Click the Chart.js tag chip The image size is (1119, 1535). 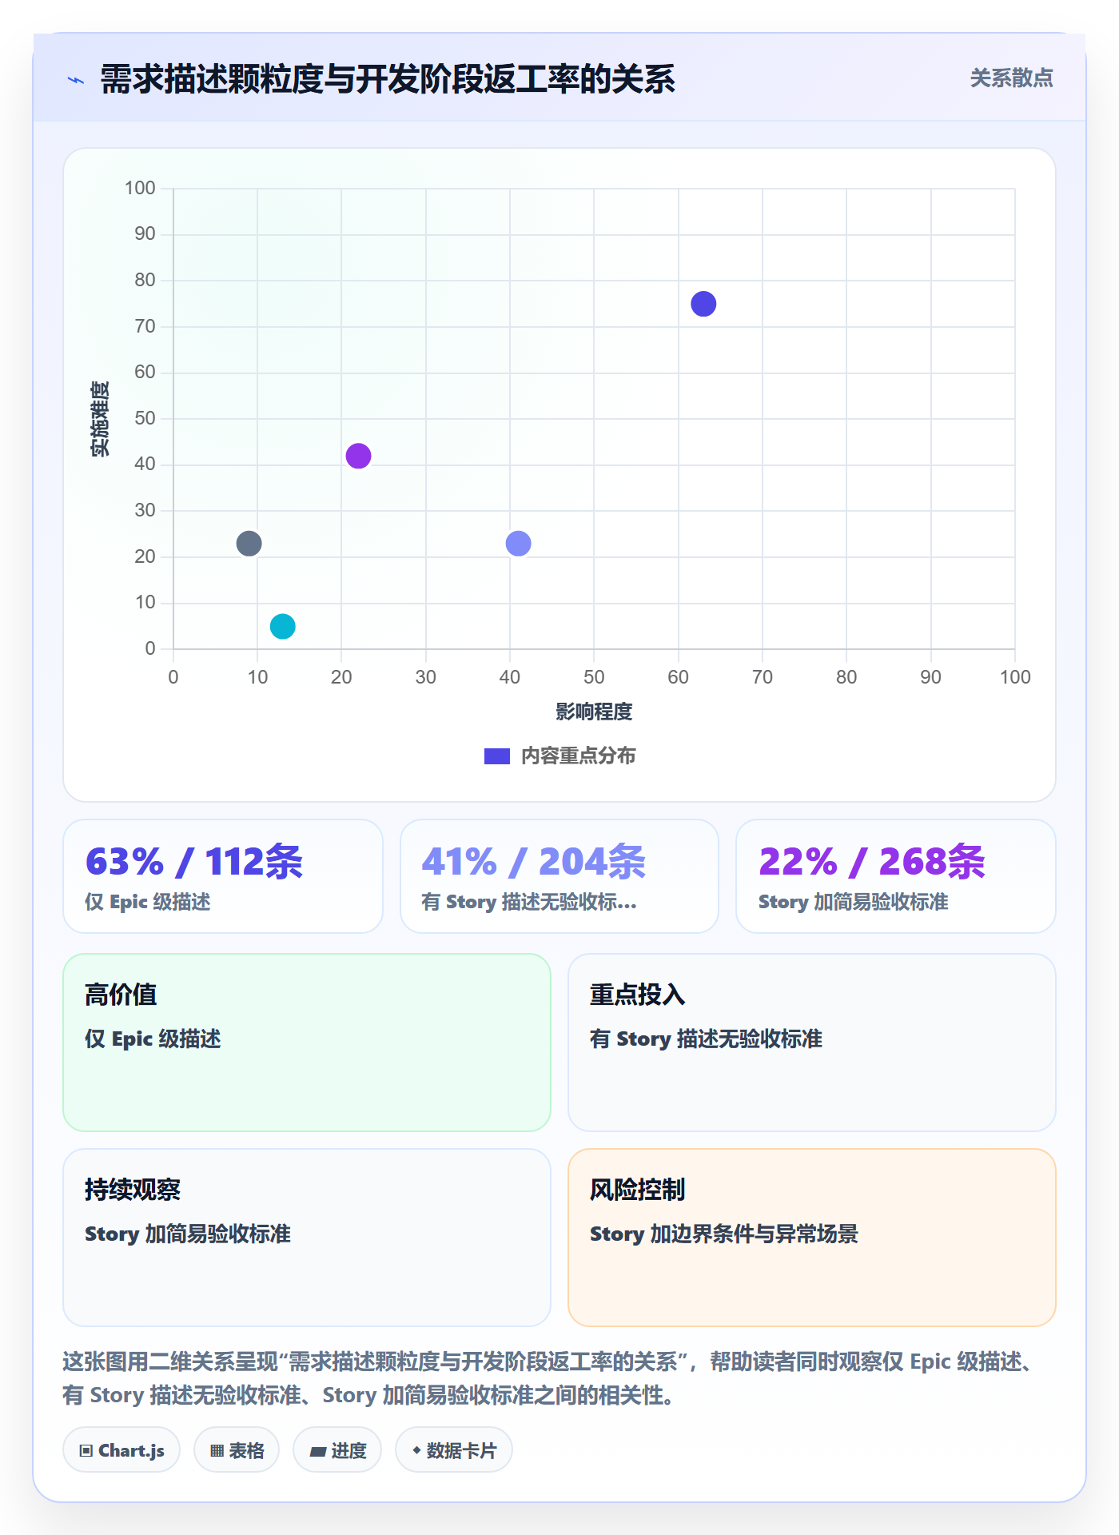point(121,1450)
